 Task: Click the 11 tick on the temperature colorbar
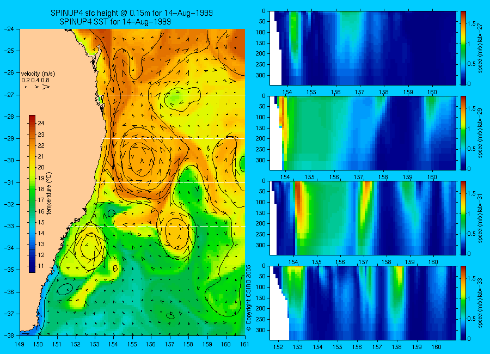(x=41, y=266)
